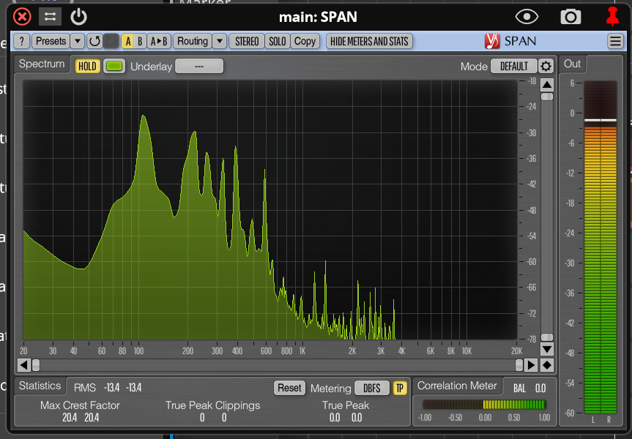632x439 pixels.
Task: Click the True Peak label
Action: click(346, 405)
